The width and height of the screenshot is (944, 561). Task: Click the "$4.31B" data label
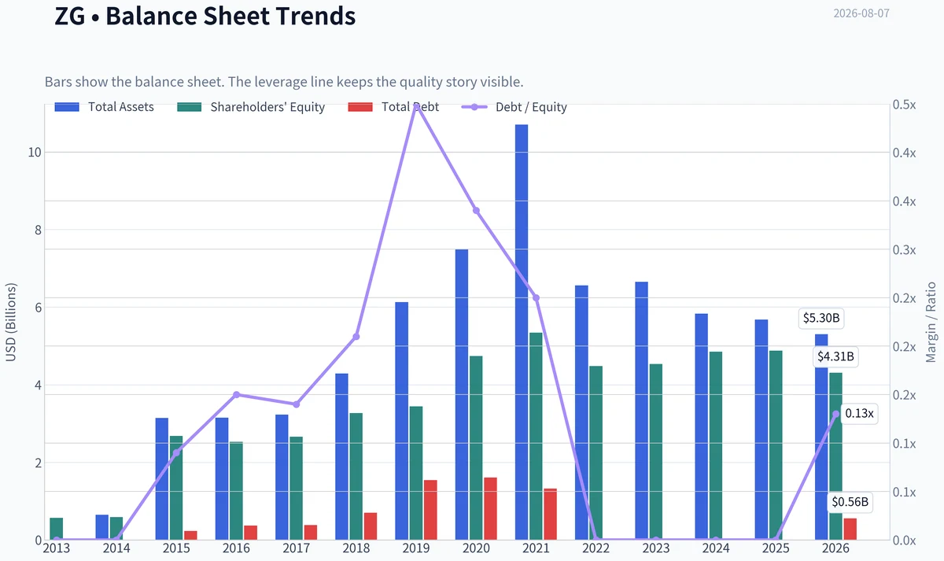click(835, 356)
